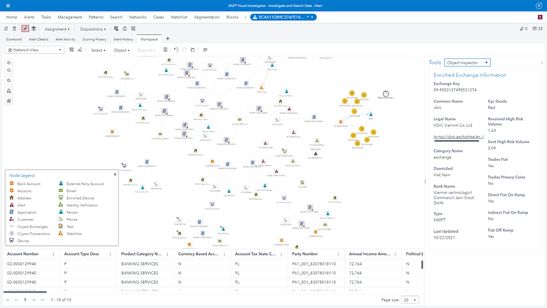Screen dimensions: 547x308
Task: Zoom out on the network graph
Action: click(x=9, y=70)
